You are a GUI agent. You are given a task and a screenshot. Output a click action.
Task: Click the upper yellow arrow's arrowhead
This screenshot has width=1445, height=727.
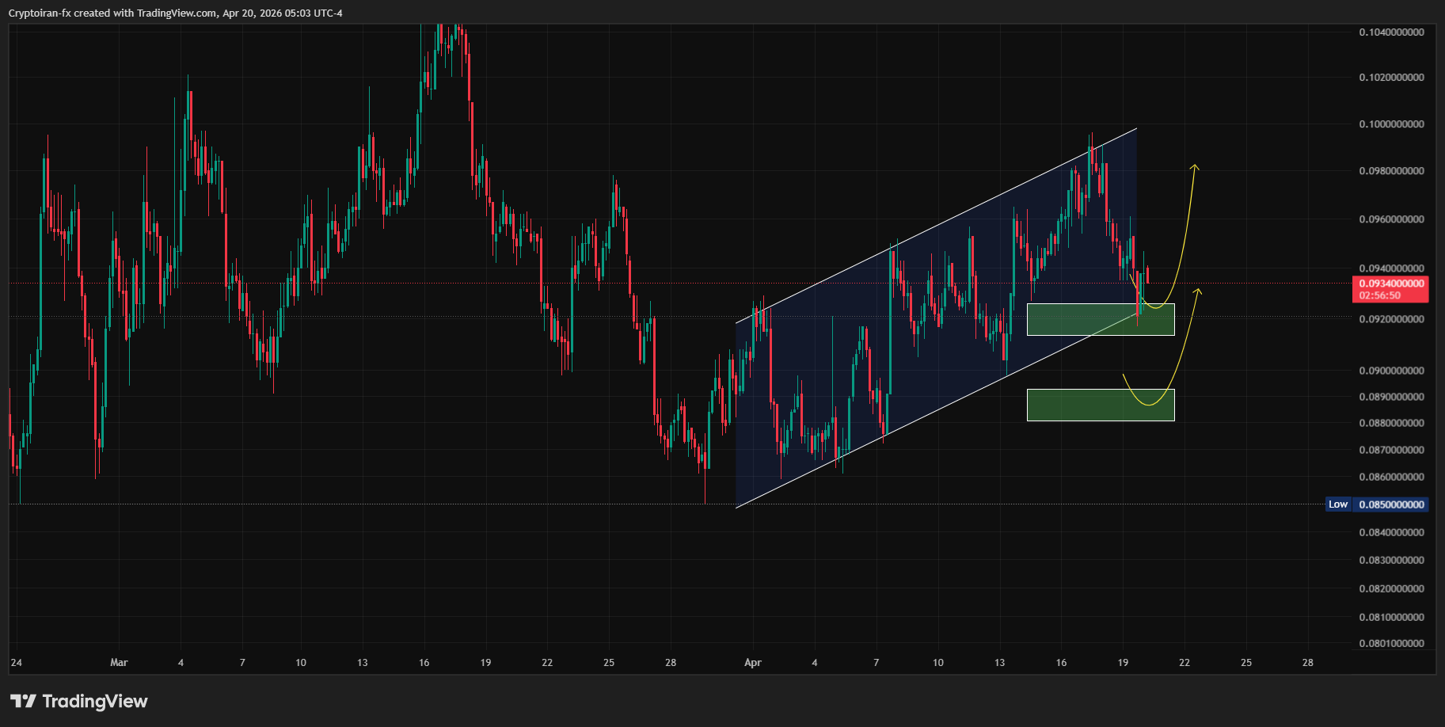1195,166
